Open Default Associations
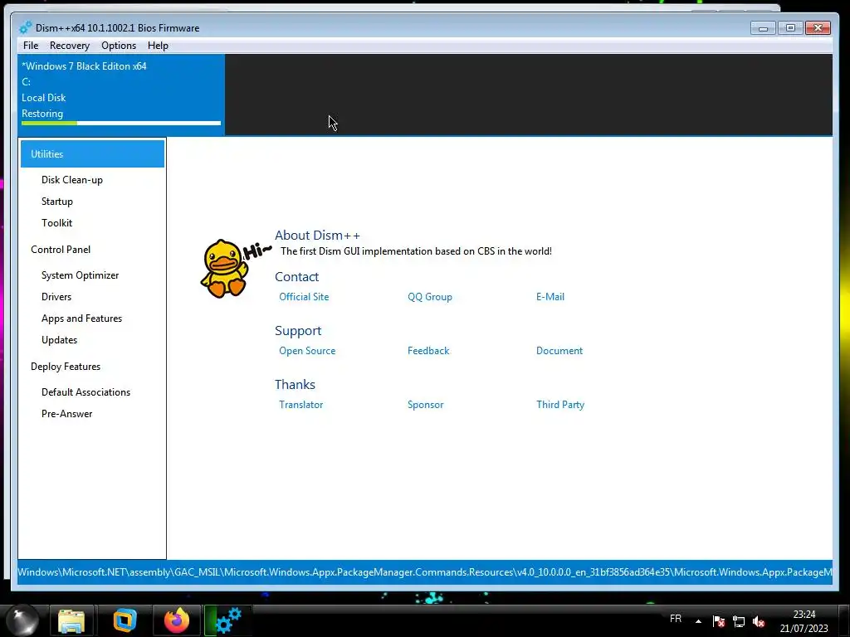The height and width of the screenshot is (637, 850). point(85,392)
